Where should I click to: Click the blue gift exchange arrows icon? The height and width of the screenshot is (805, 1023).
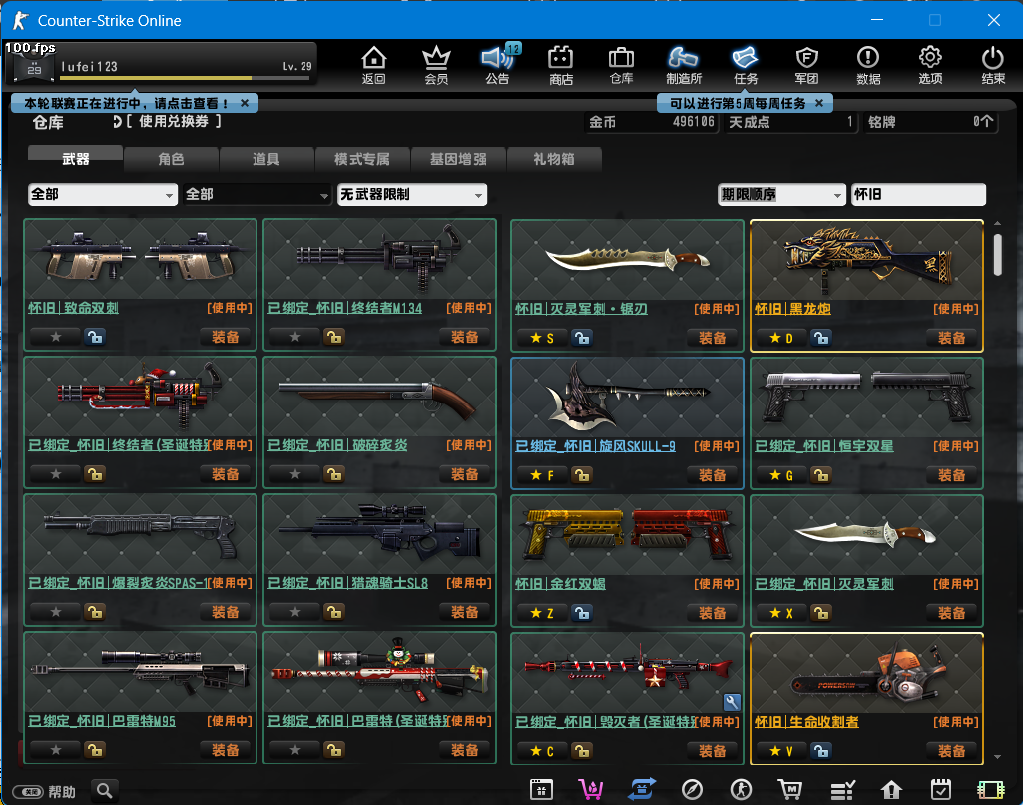[x=642, y=790]
